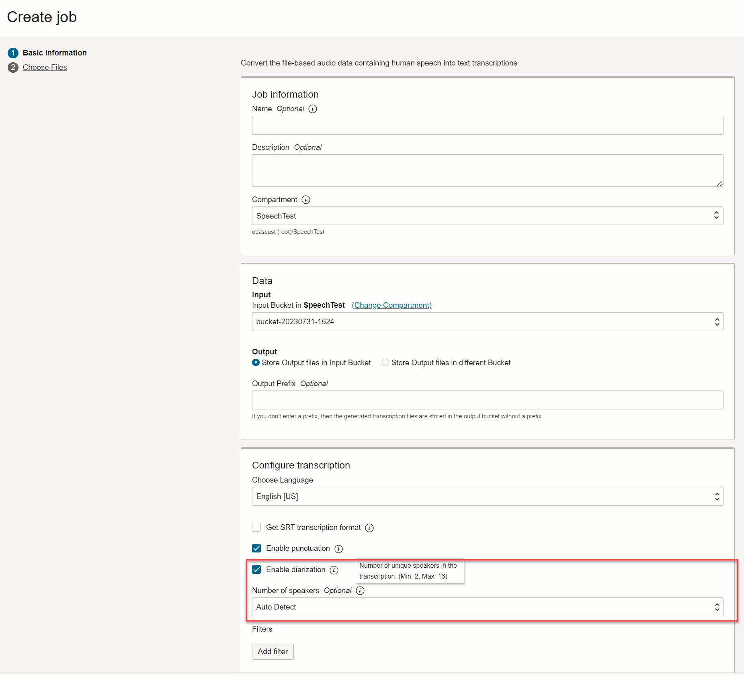Open the Auto Detect speakers dropdown
This screenshot has height=677, width=744.
click(x=487, y=607)
